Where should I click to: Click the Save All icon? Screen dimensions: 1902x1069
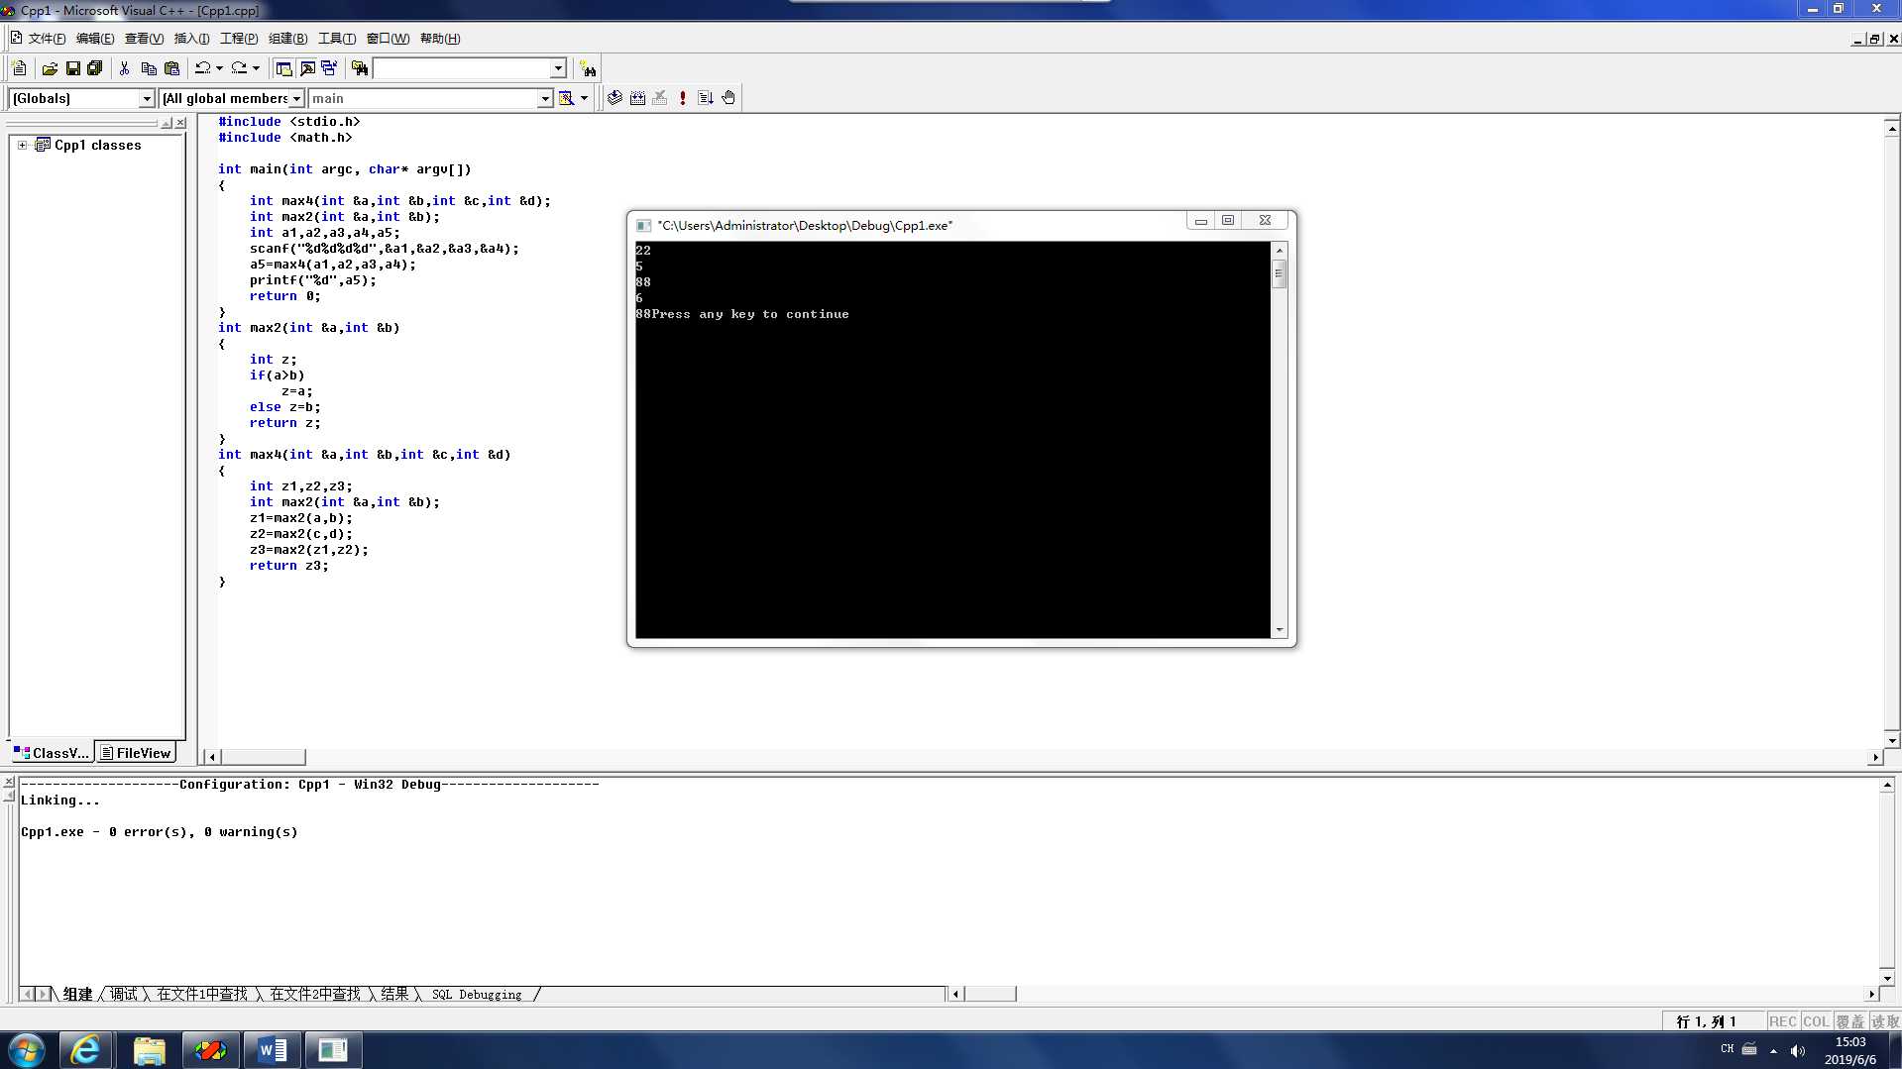click(x=95, y=68)
